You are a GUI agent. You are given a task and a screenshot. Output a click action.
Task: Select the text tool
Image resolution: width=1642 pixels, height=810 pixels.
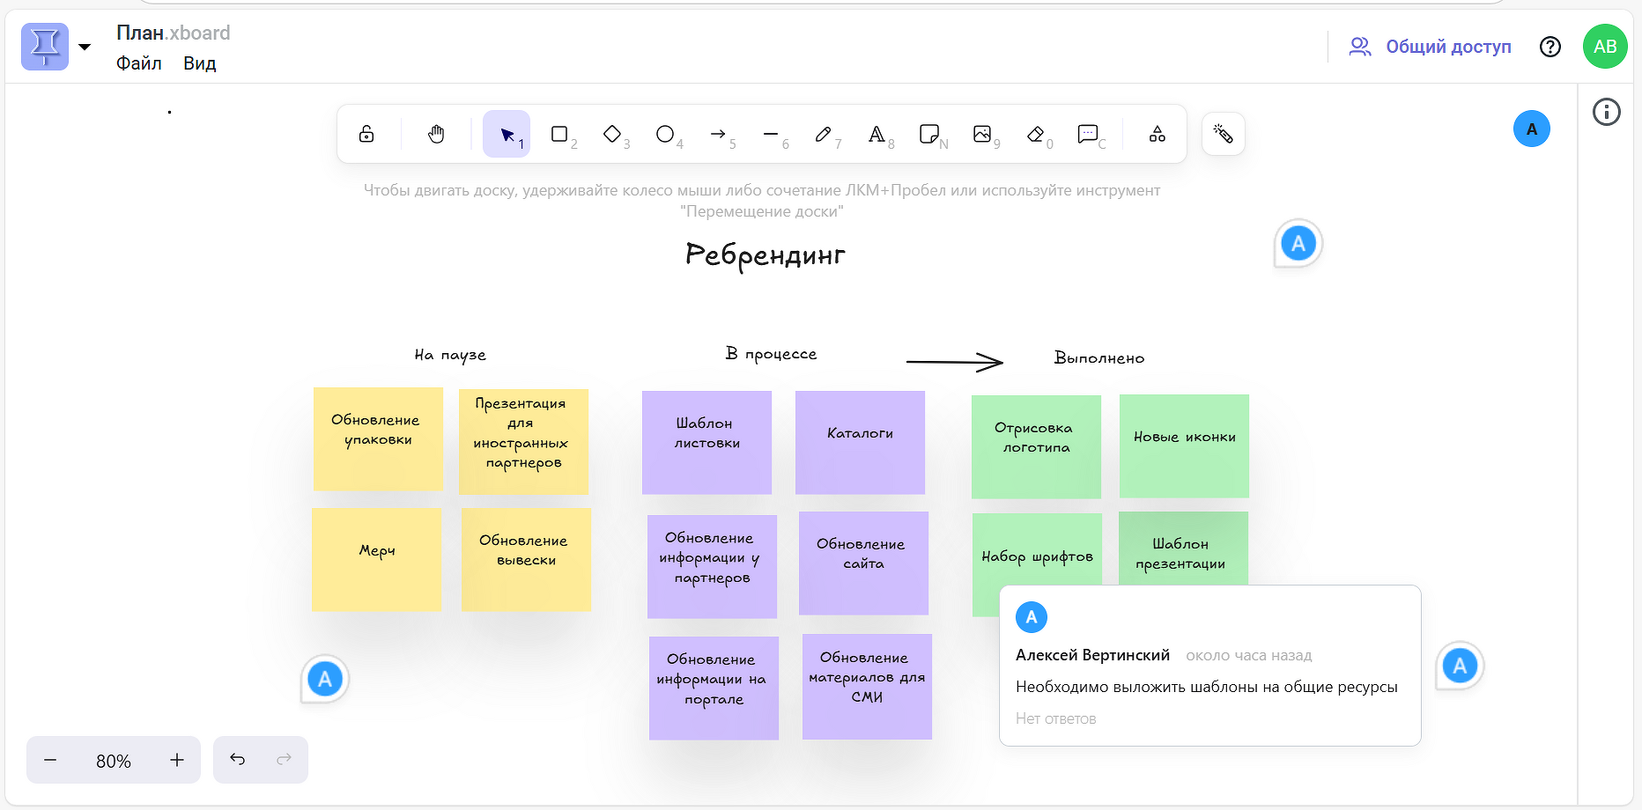[x=876, y=134]
